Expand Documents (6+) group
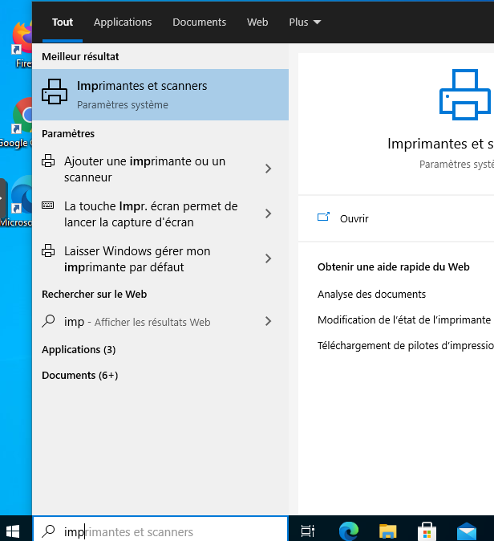 [x=80, y=375]
